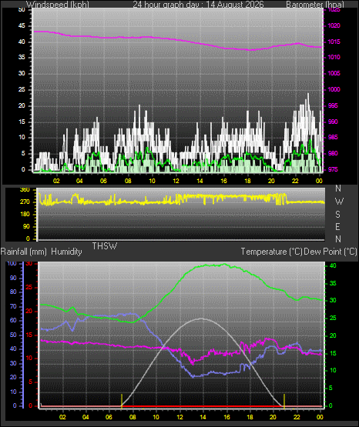The height and width of the screenshot is (427, 359).
Task: Click the 12 hour tick on wind graph
Action: coord(176,181)
